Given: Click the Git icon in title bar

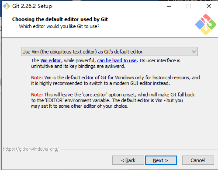Looking at the screenshot, I should [x=7, y=6].
